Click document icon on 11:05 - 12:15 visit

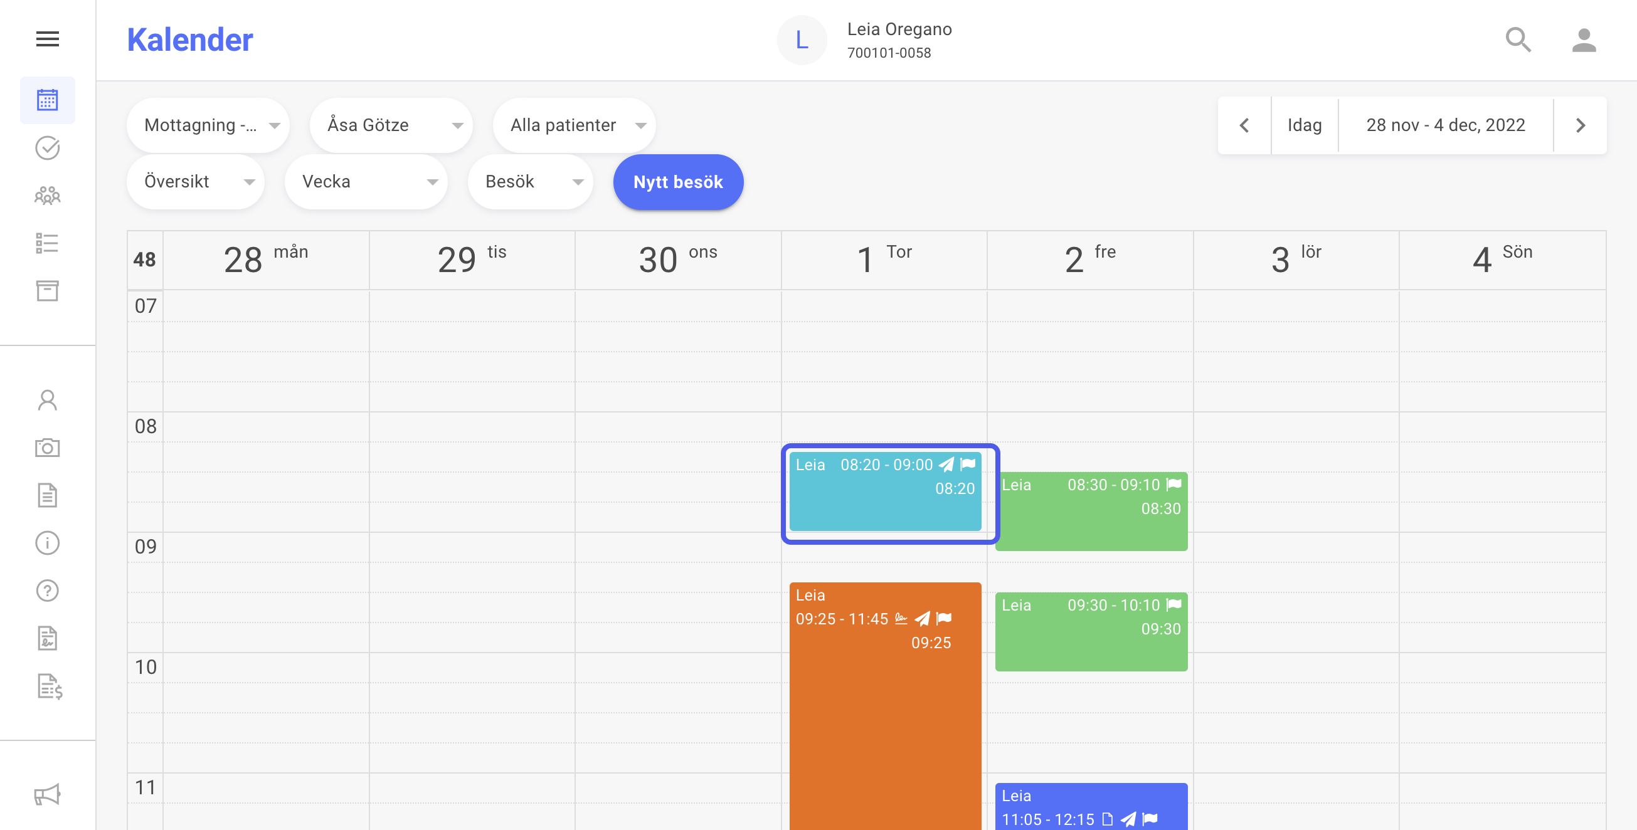click(1108, 819)
